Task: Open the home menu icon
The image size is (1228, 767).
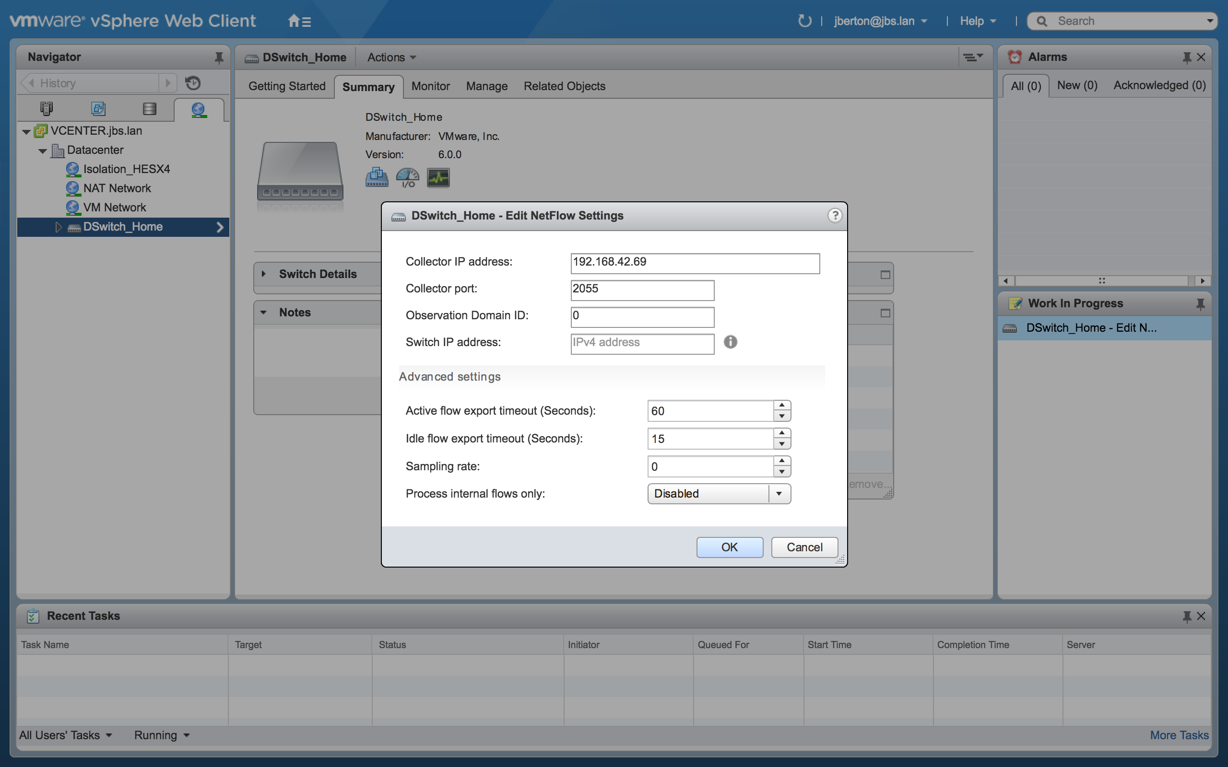Action: (x=299, y=21)
